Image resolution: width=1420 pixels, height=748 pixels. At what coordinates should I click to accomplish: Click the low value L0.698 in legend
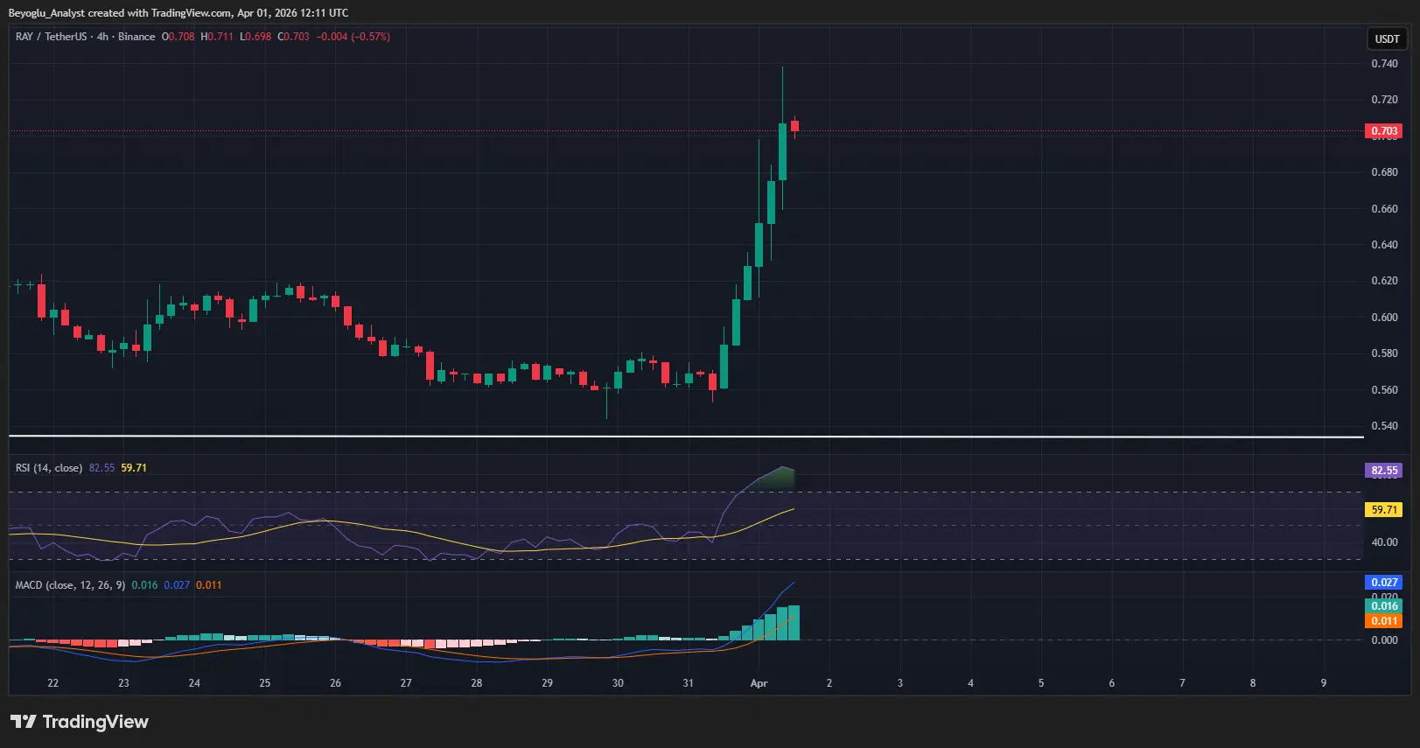coord(255,37)
